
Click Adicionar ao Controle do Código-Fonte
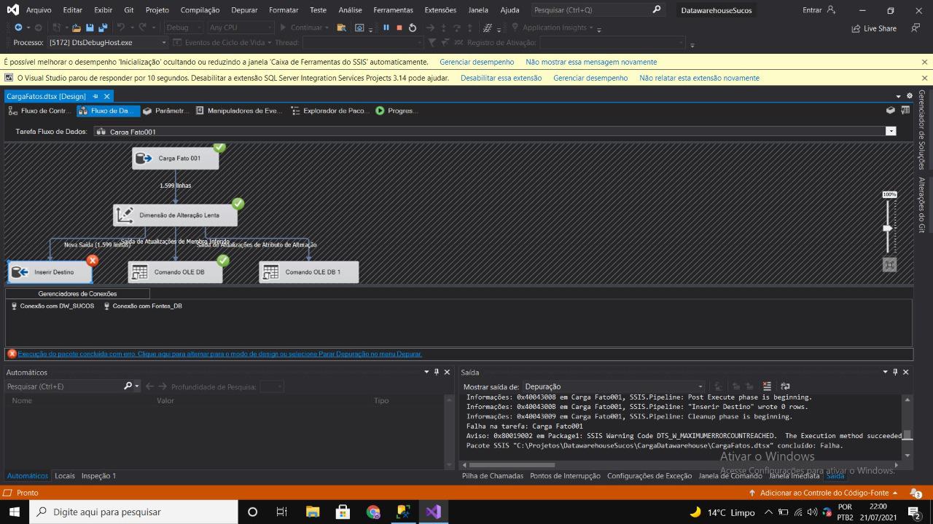pyautogui.click(x=824, y=493)
